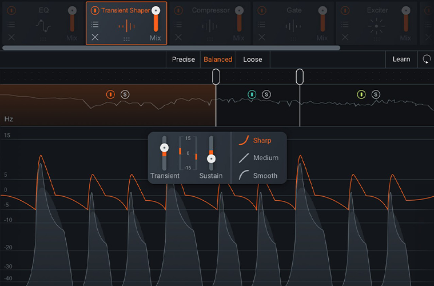This screenshot has width=434, height=286.
Task: Click the Learn button
Action: [x=401, y=59]
